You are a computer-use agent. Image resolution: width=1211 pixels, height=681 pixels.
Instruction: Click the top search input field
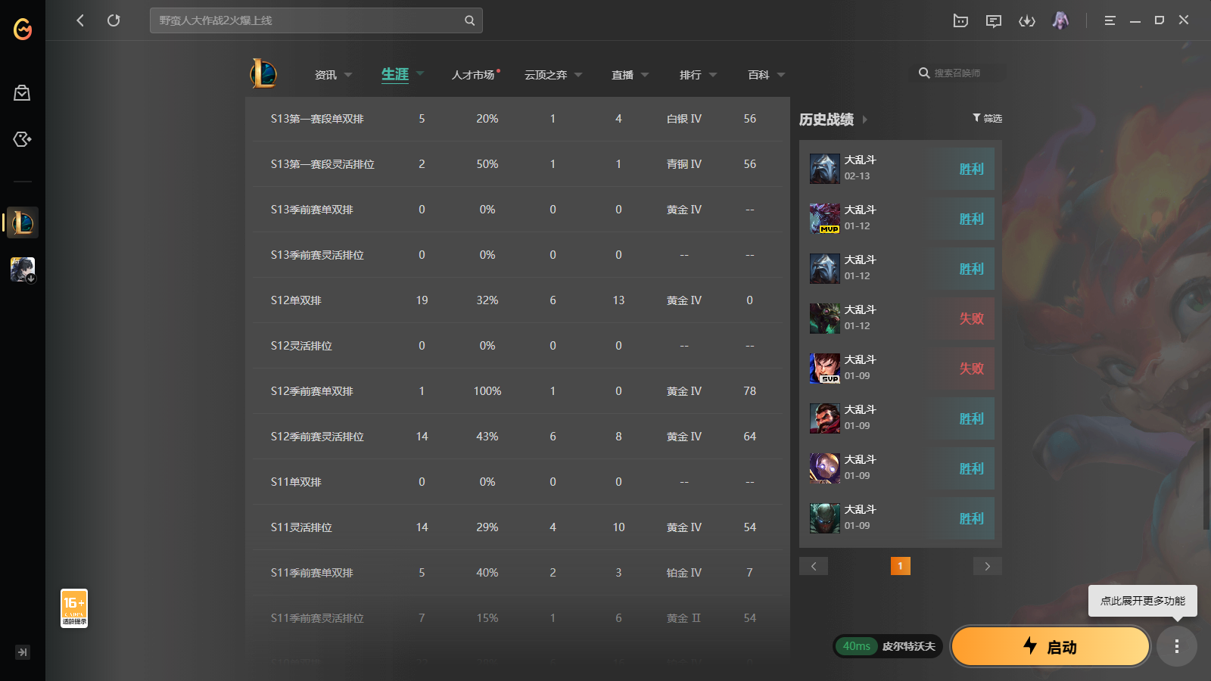[316, 20]
